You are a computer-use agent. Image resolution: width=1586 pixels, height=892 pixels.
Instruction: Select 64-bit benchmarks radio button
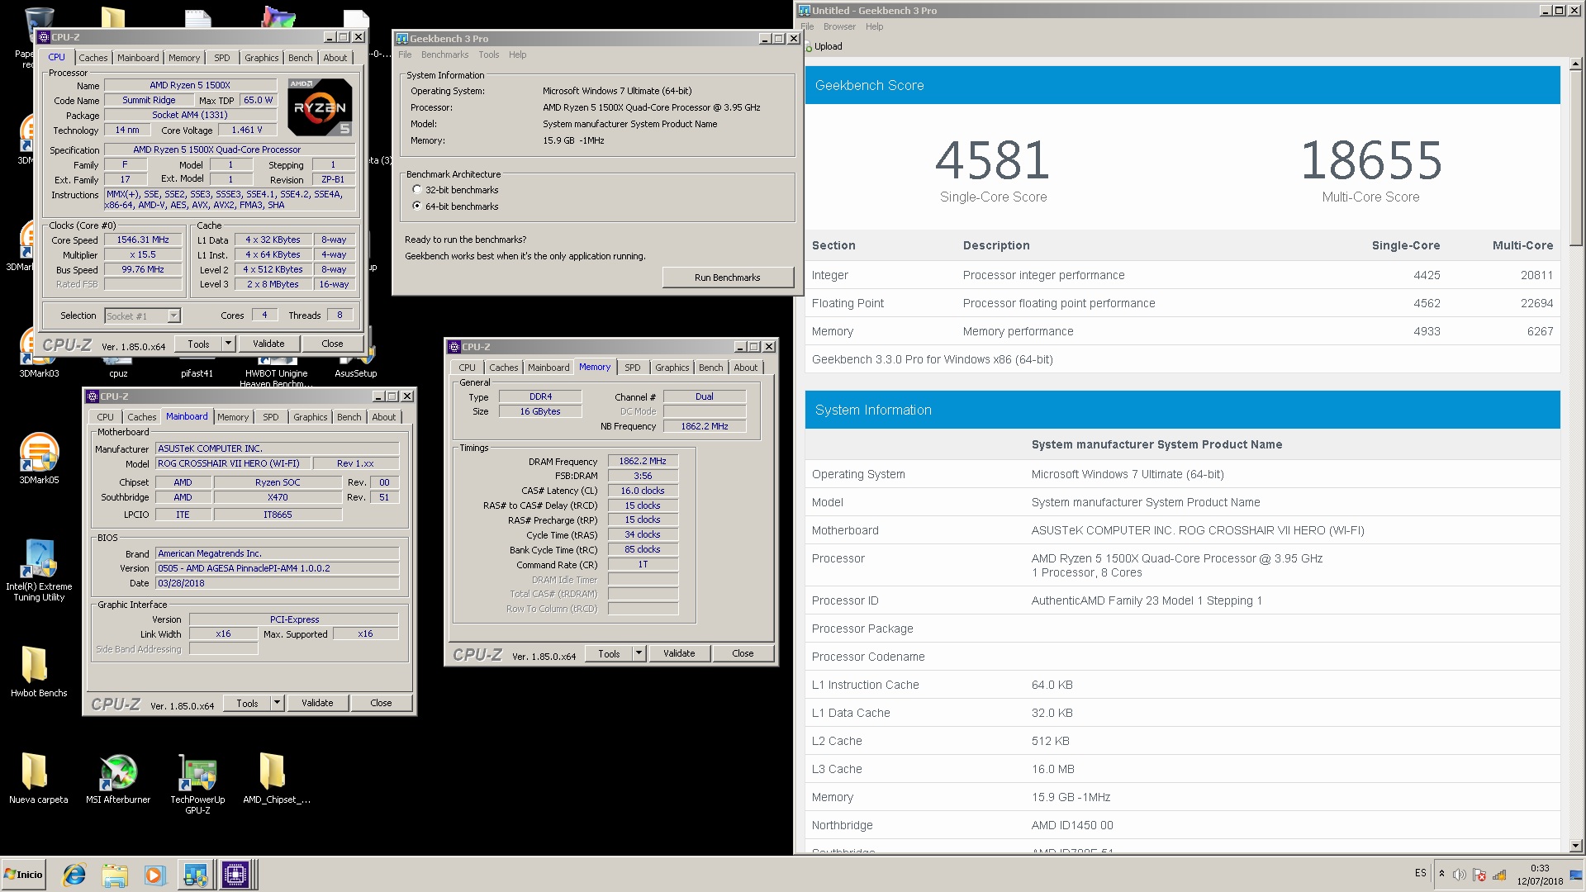(x=417, y=206)
